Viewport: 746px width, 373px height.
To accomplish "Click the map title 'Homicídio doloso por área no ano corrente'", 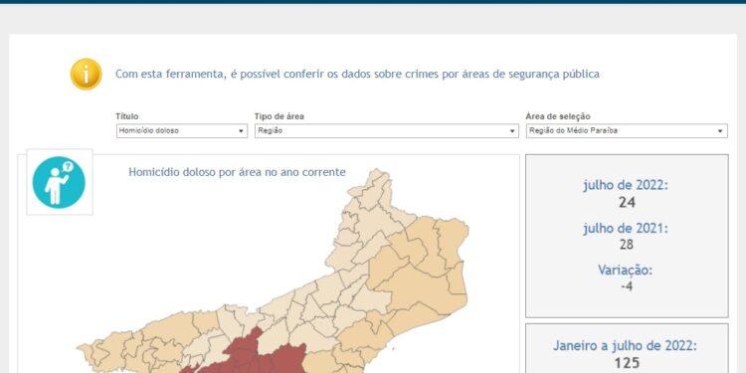I will coord(237,172).
